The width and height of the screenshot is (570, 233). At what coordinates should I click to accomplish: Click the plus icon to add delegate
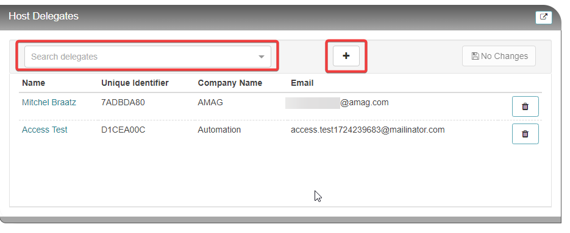pyautogui.click(x=346, y=56)
